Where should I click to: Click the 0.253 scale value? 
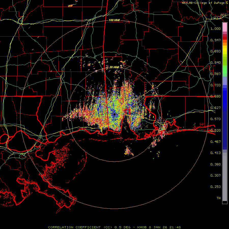tap(216, 187)
